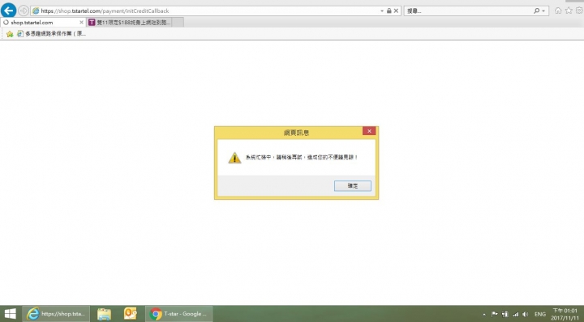Close the 網頁訊息 dialog with red X
The height and width of the screenshot is (322, 584).
click(x=369, y=131)
